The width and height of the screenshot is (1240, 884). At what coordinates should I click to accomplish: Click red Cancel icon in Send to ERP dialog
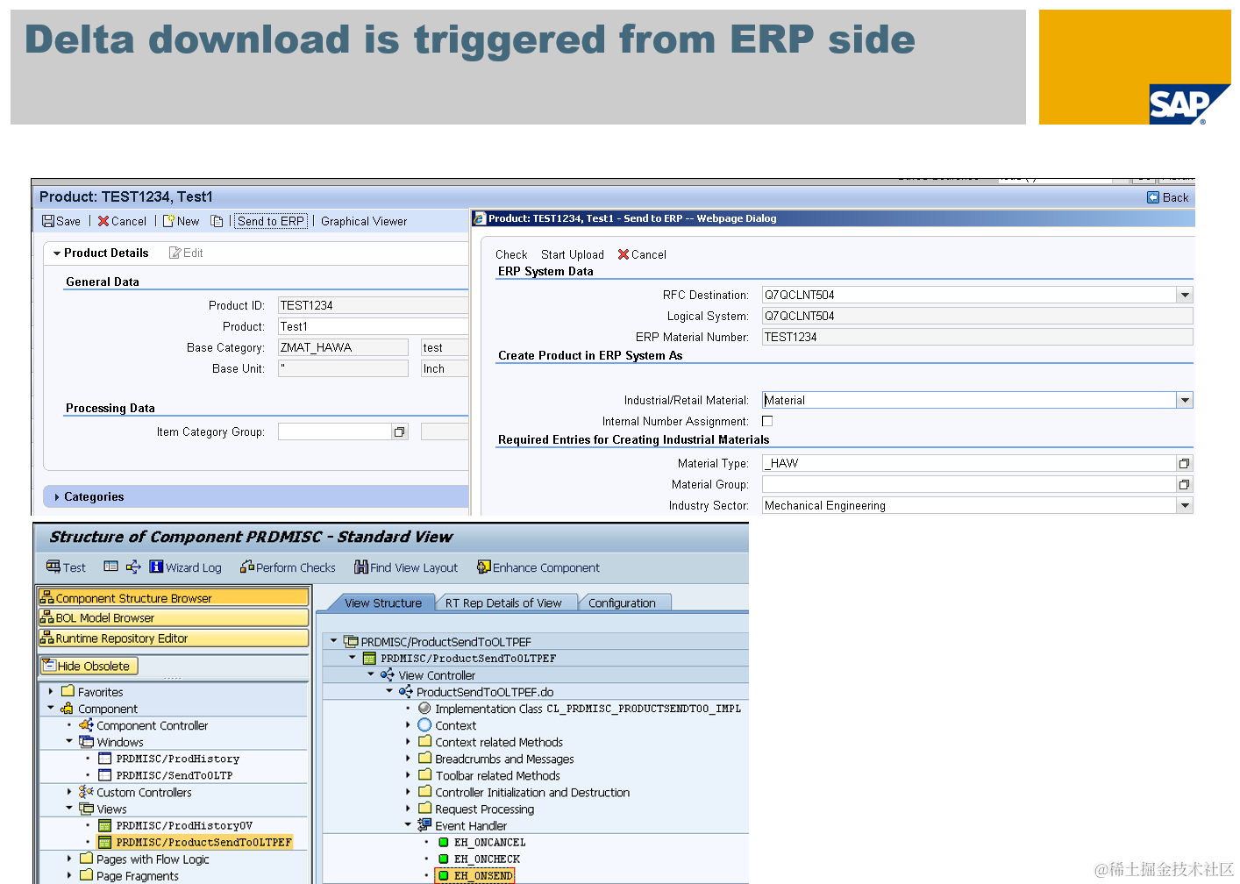tap(624, 254)
